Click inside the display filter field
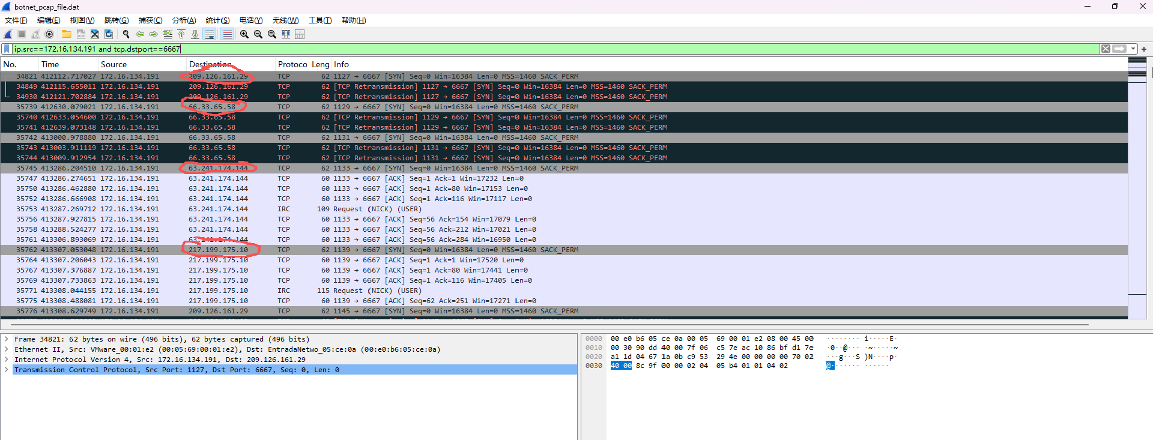Image resolution: width=1153 pixels, height=440 pixels. point(556,49)
